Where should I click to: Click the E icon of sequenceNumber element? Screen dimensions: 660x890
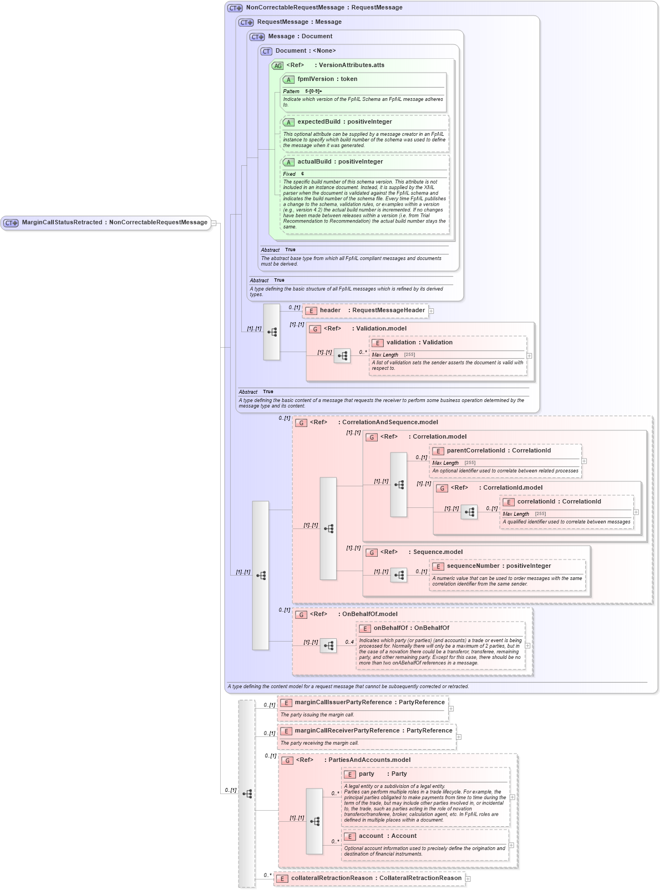(438, 567)
